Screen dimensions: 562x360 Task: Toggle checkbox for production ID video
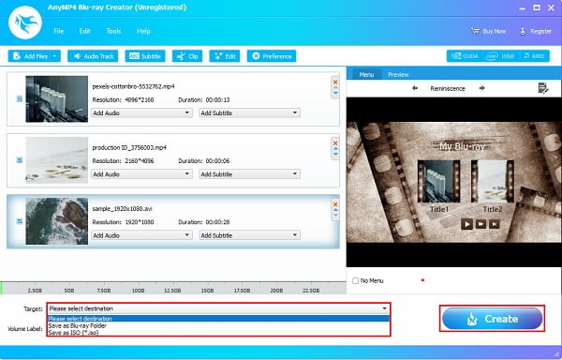point(20,160)
